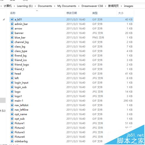Click the 290 KB size of main-1
The width and height of the screenshot is (145, 145).
click(x=128, y=101)
